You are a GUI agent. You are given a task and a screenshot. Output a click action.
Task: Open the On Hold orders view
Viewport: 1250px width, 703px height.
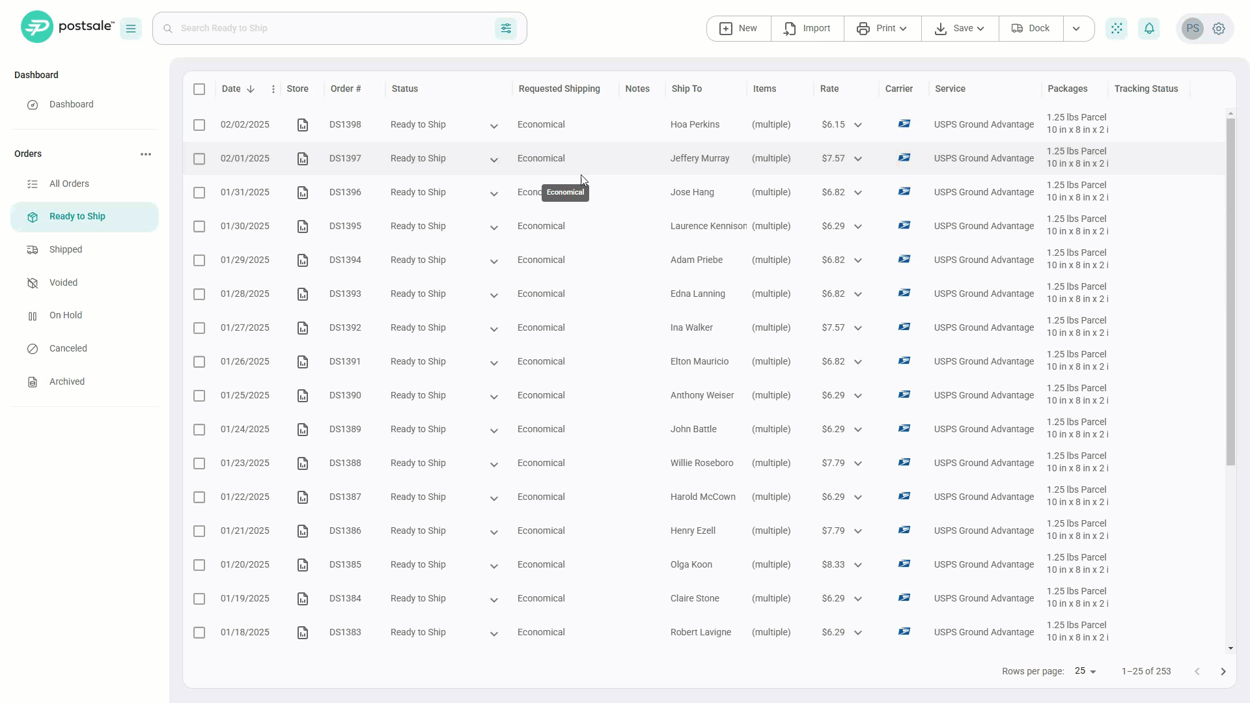click(65, 315)
